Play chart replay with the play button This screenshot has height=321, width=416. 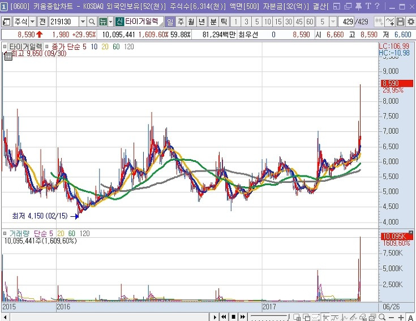[215, 317]
